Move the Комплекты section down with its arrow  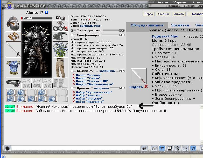(x=123, y=71)
